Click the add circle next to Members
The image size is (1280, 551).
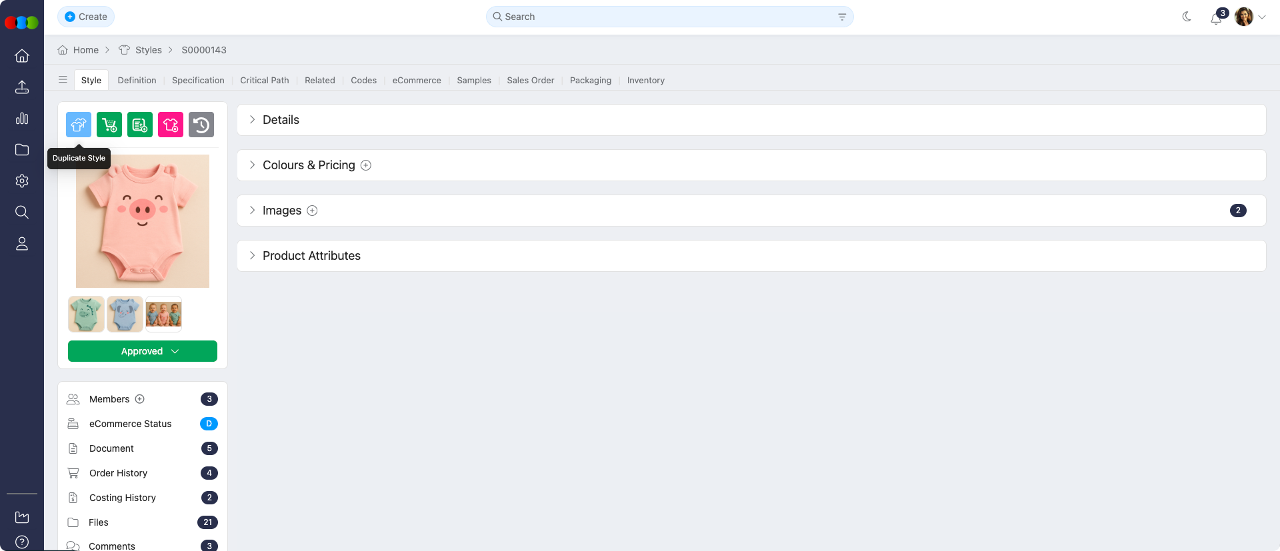point(140,399)
